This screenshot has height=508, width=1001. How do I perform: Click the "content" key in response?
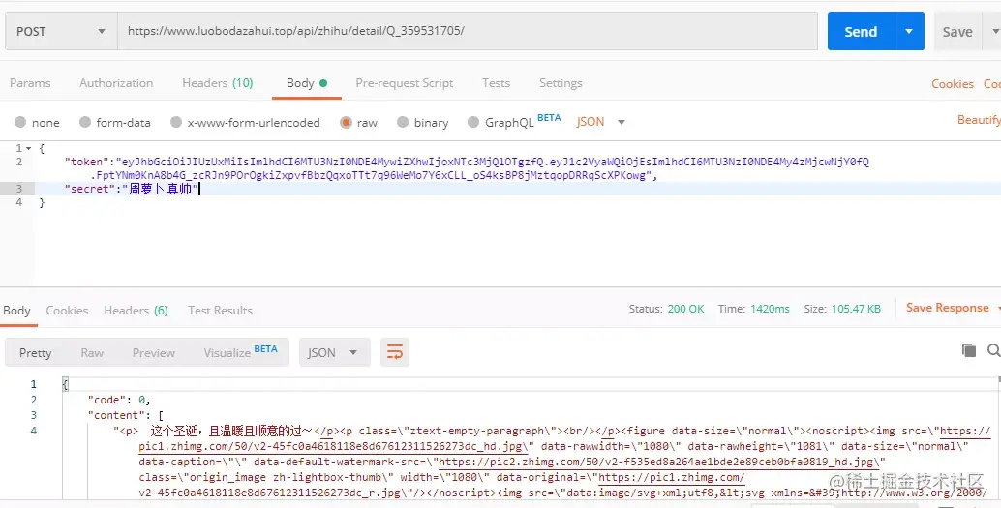coord(115,415)
